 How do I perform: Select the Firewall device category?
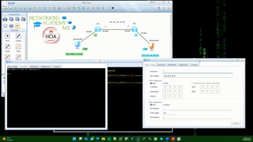(x=23, y=19)
